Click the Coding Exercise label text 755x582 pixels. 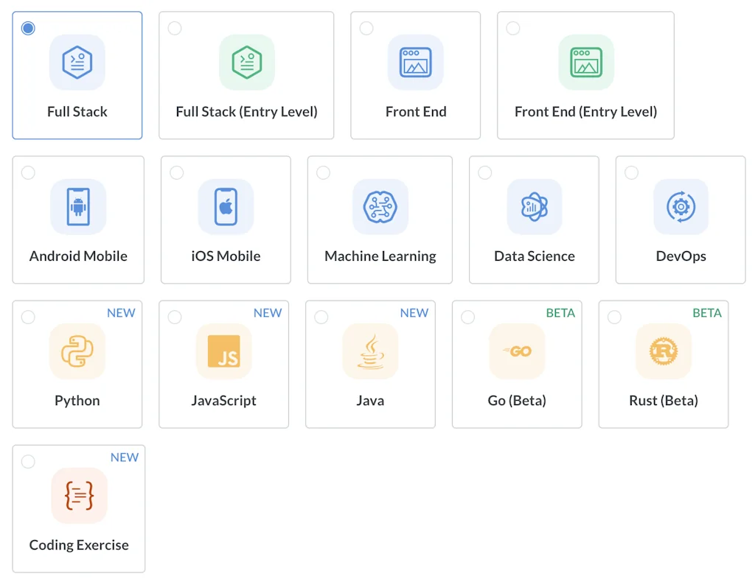(79, 545)
